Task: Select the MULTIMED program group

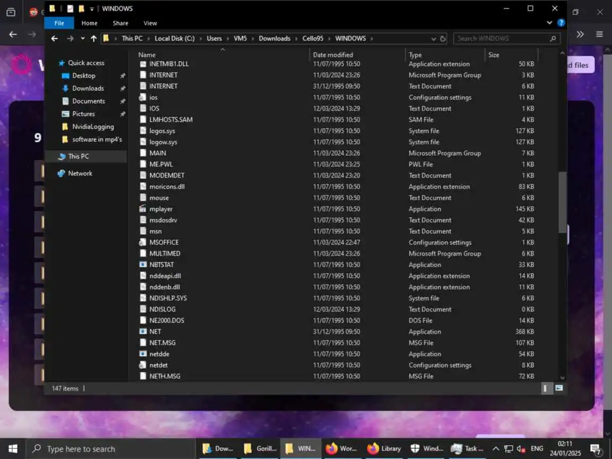Action: (x=165, y=254)
